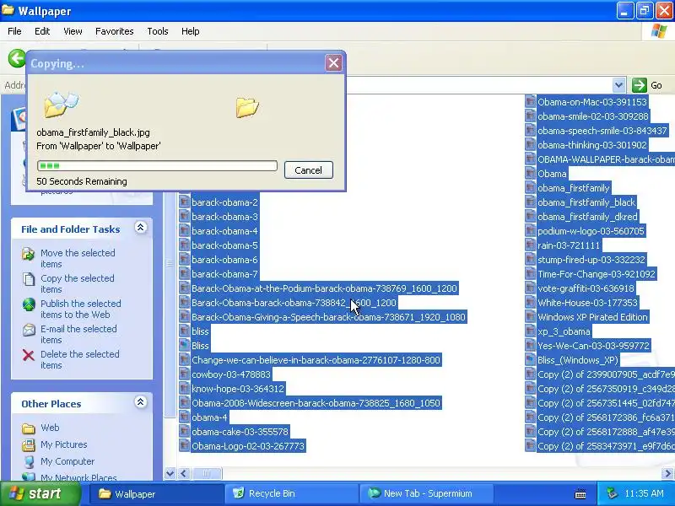Screen dimensions: 675x506
Task: Click the file icon next to barack-obama-2
Action: 184,202
